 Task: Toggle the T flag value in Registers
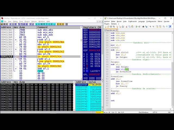pyautogui.click(x=87, y=66)
